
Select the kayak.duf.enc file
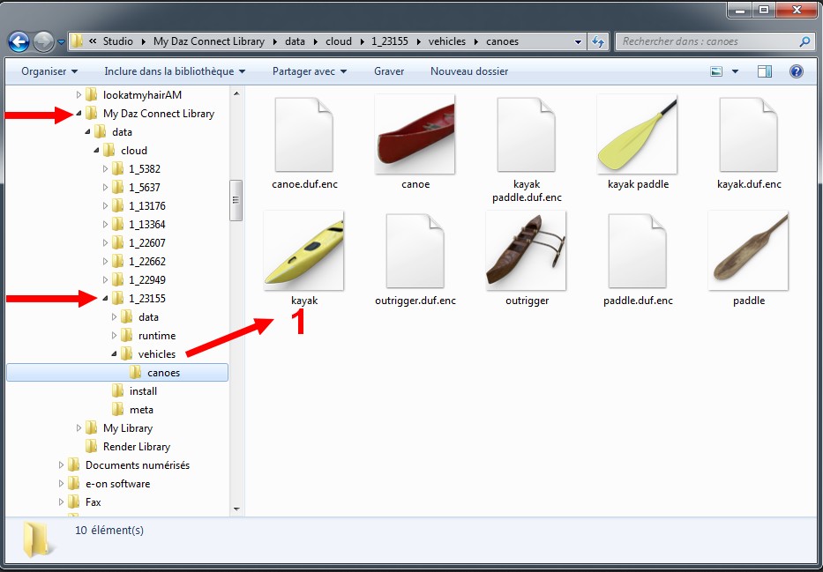pos(749,143)
